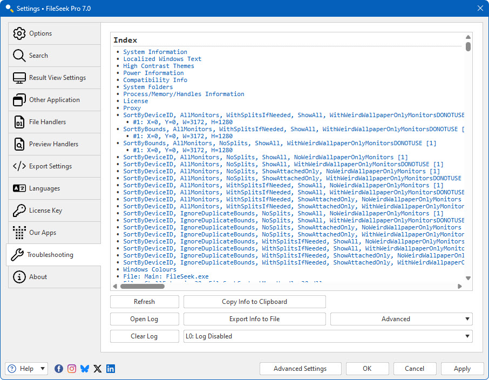The image size is (489, 380).
Task: Click the Cancel button
Action: pyautogui.click(x=415, y=369)
